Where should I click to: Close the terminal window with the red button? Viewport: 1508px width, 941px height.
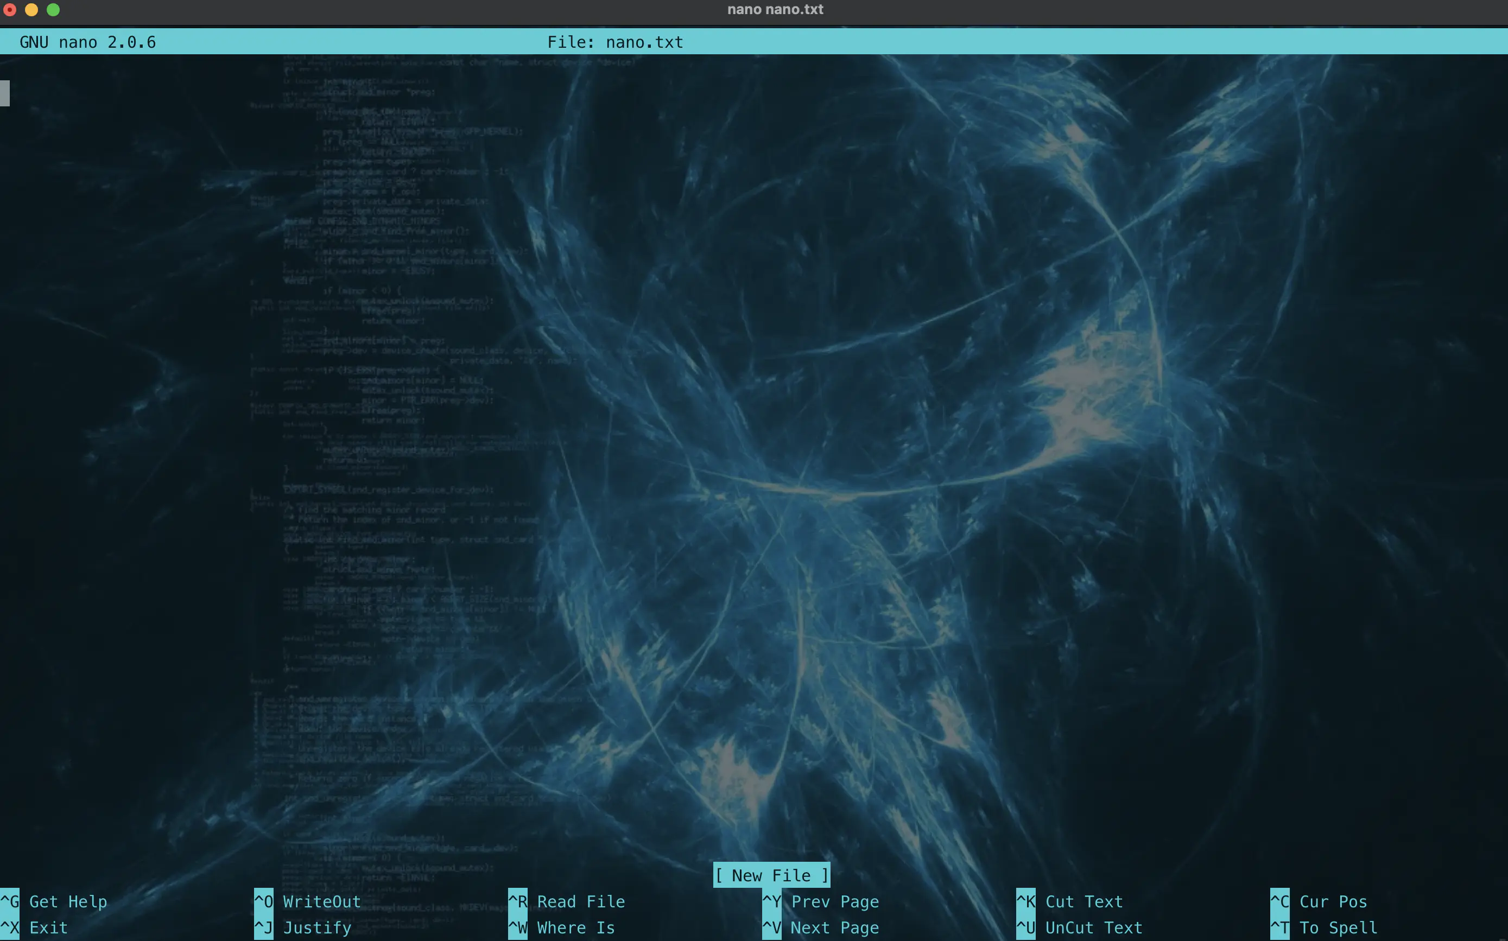coord(9,9)
